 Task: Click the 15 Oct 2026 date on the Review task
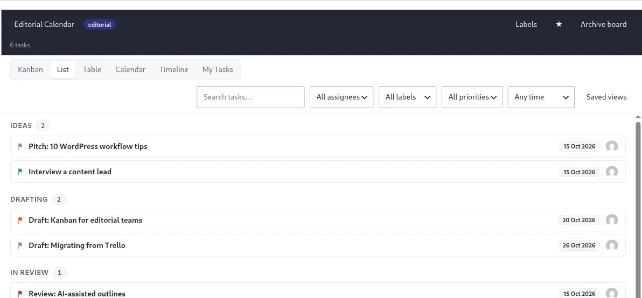(580, 294)
